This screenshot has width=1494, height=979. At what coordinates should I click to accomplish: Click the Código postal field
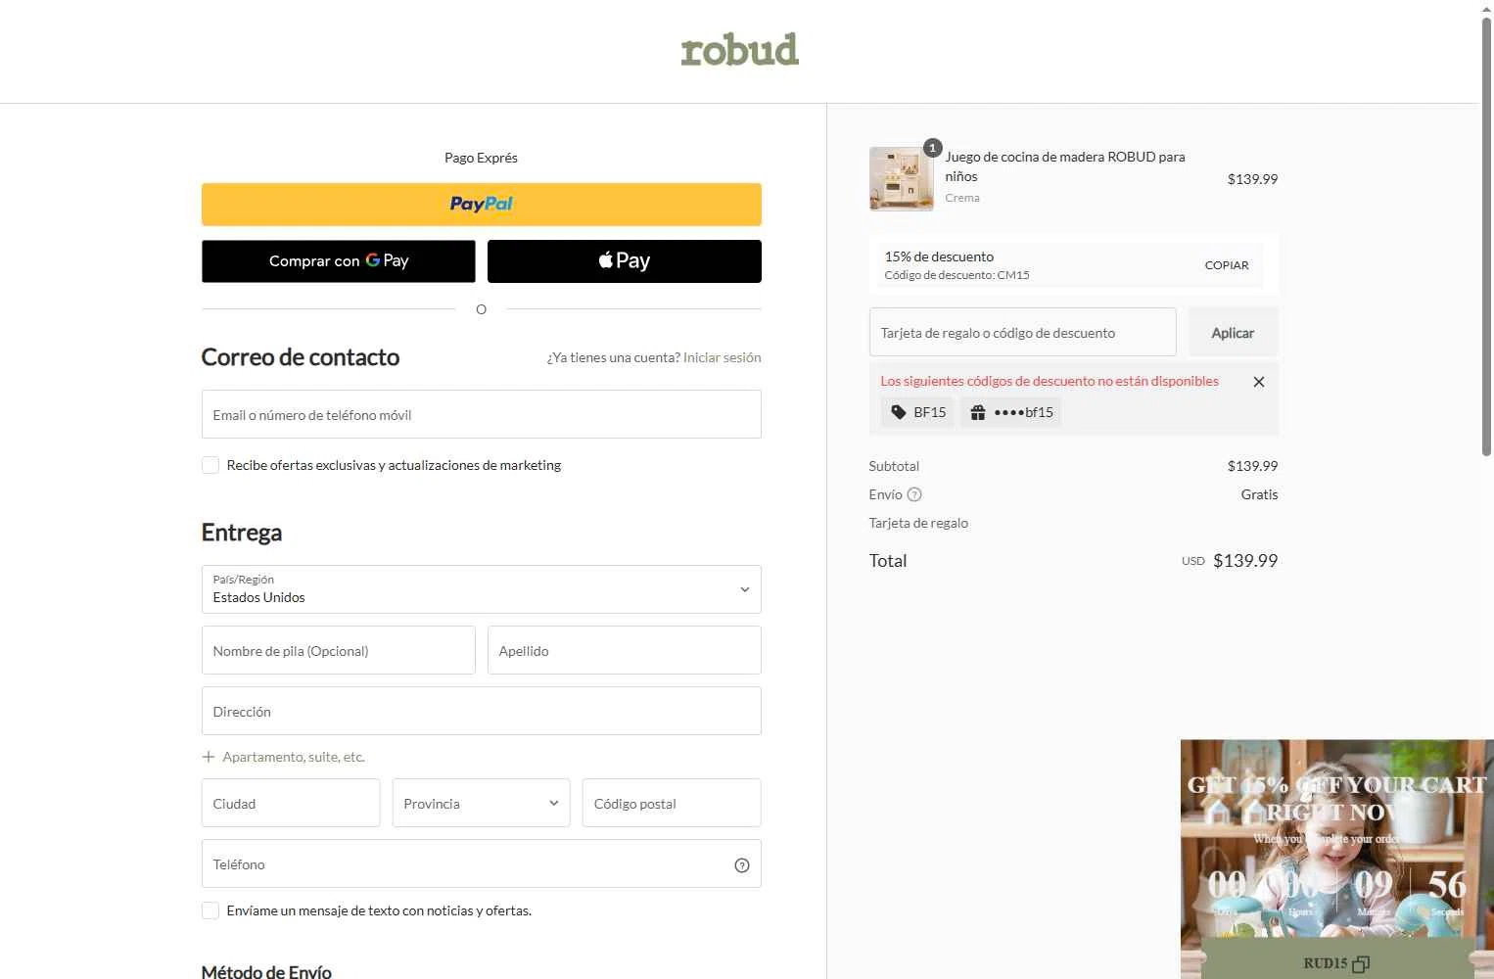coord(672,803)
